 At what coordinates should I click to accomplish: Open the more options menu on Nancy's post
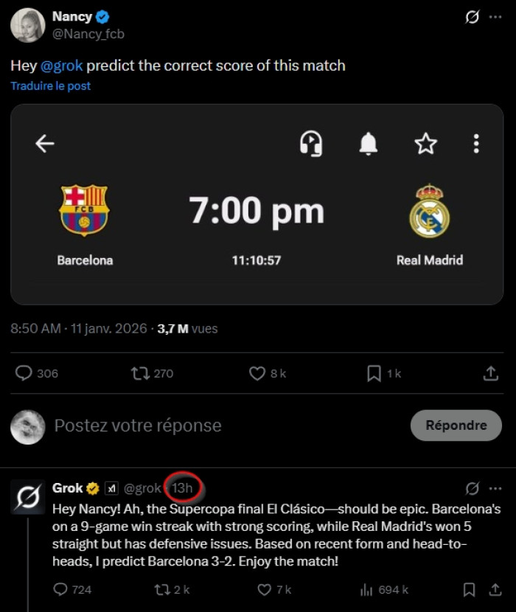(x=495, y=17)
